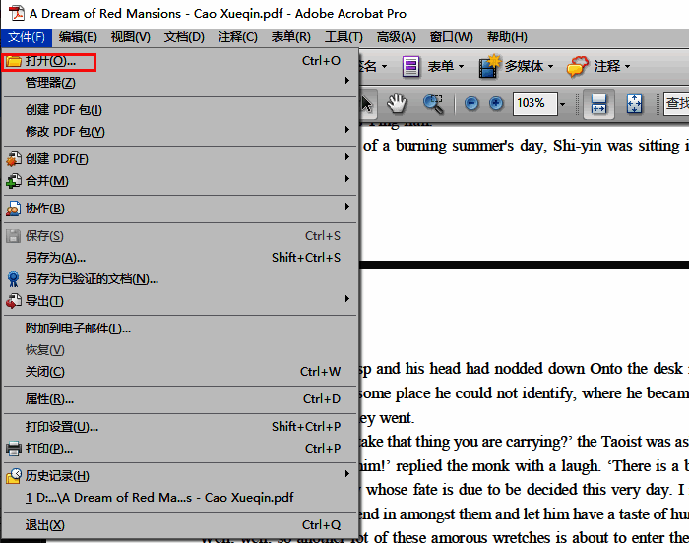The height and width of the screenshot is (543, 689).
Task: Click 退出(X) to quit Acrobat
Action: pyautogui.click(x=45, y=525)
